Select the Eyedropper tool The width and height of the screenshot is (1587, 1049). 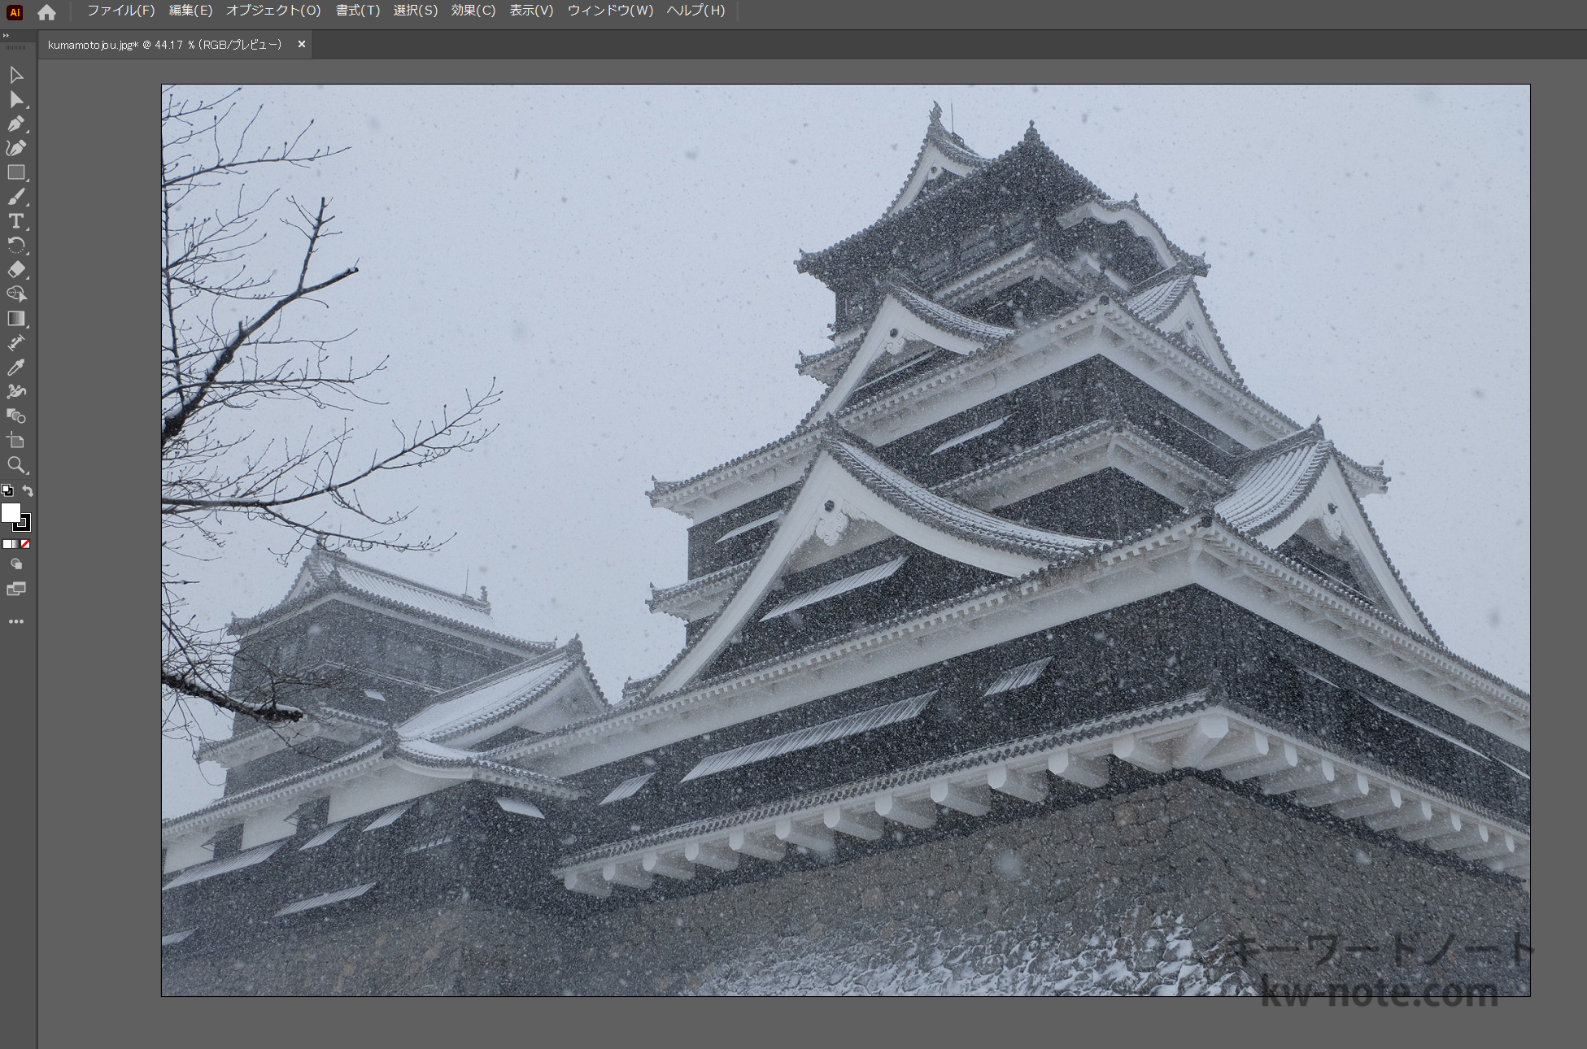[x=16, y=368]
